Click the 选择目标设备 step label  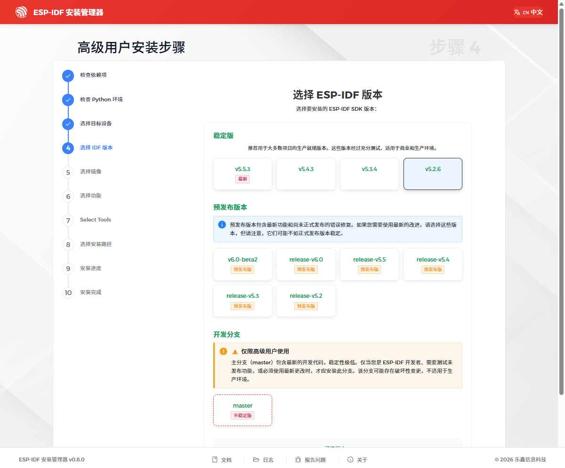(x=96, y=123)
